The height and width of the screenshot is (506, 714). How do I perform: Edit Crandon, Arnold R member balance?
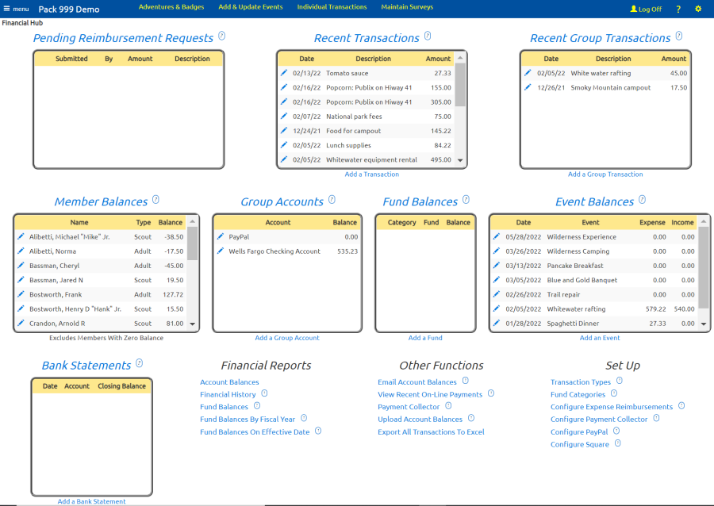click(x=21, y=323)
